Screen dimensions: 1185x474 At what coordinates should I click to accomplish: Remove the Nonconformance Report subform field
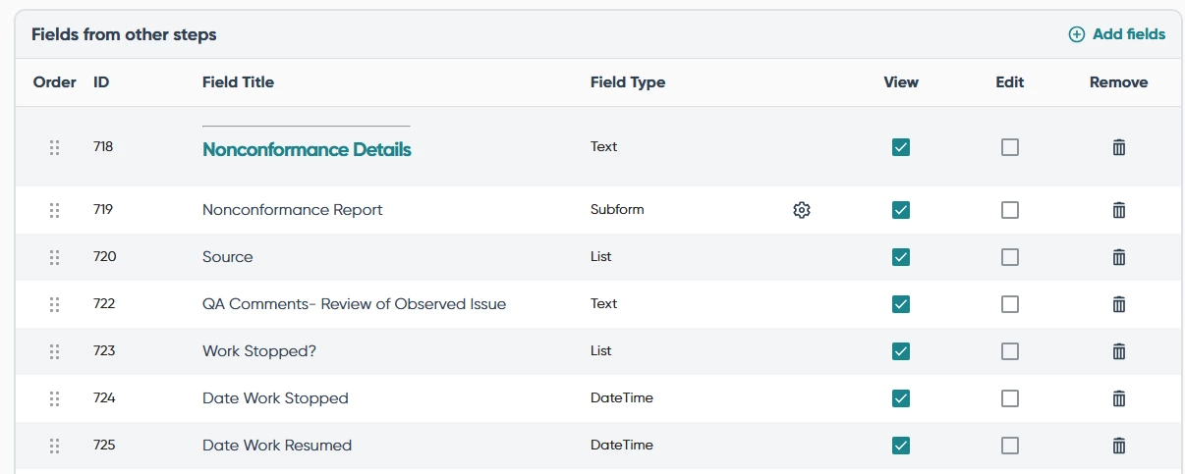coord(1118,210)
